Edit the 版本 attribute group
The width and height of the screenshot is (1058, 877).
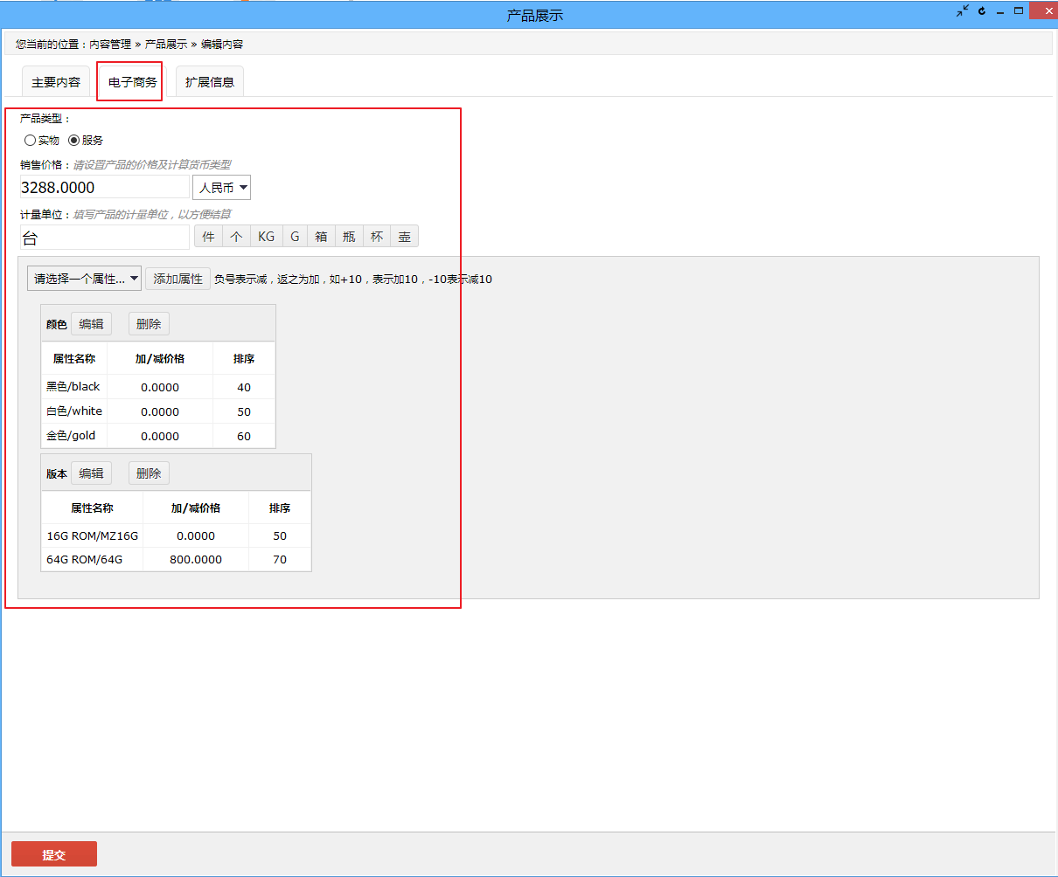(x=91, y=473)
